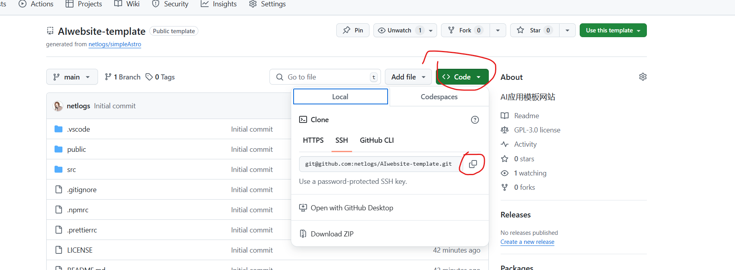The image size is (735, 270).
Task: Open the Projects tab
Action: (84, 4)
